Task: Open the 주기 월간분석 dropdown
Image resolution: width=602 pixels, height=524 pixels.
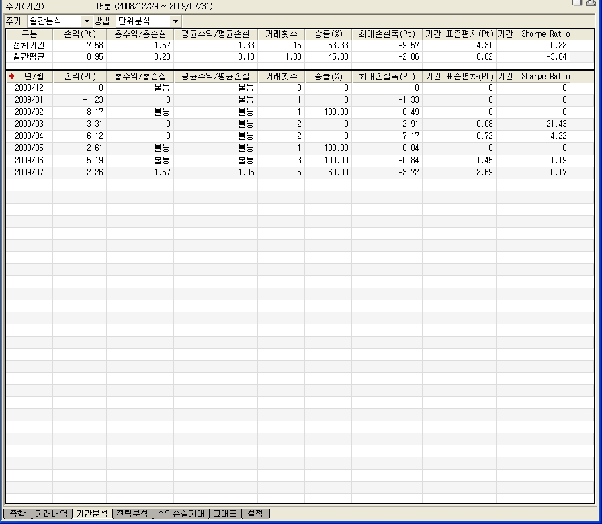Action: [x=86, y=21]
